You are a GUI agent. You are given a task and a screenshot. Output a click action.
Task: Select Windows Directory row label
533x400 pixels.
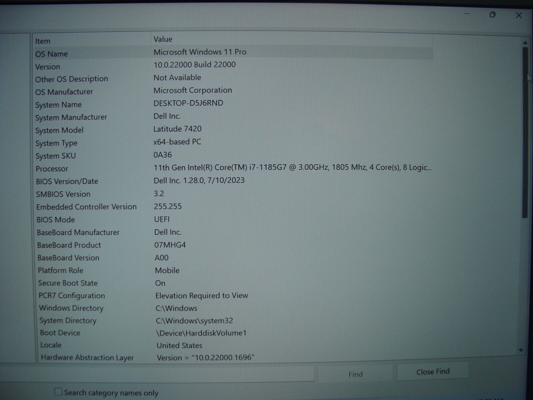click(x=71, y=308)
